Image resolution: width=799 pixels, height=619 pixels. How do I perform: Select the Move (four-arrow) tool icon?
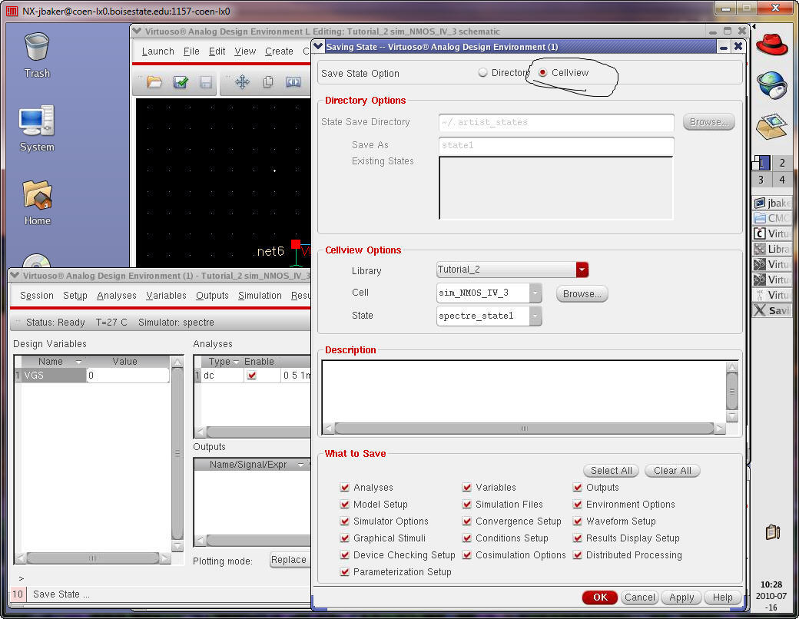pos(242,82)
